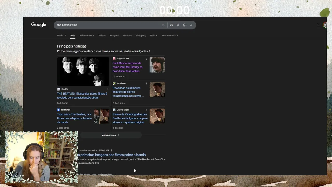Click the Beatles black-and-white group photo
Screen dimensions: 332x187
[x=83, y=71]
